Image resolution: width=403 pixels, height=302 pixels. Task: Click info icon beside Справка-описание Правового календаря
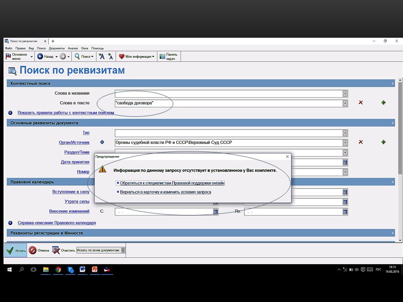pos(10,223)
